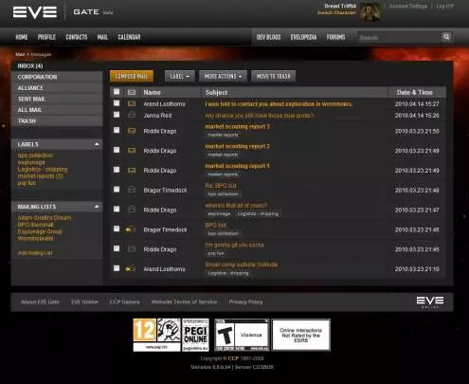This screenshot has height=384, width=469.
Task: Open the All Mail folder
Action: pos(57,110)
